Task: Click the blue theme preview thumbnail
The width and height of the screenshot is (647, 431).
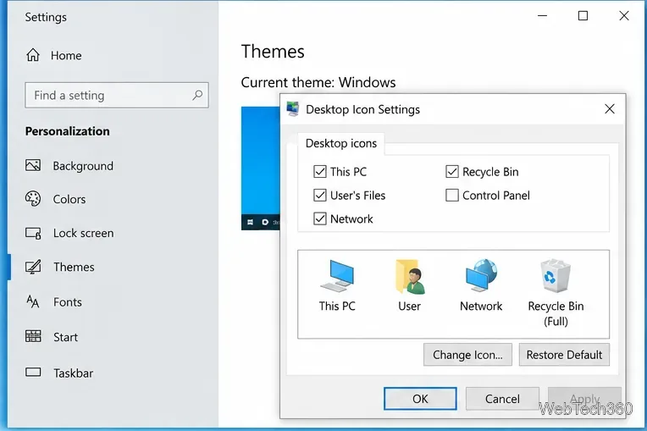Action: point(260,169)
